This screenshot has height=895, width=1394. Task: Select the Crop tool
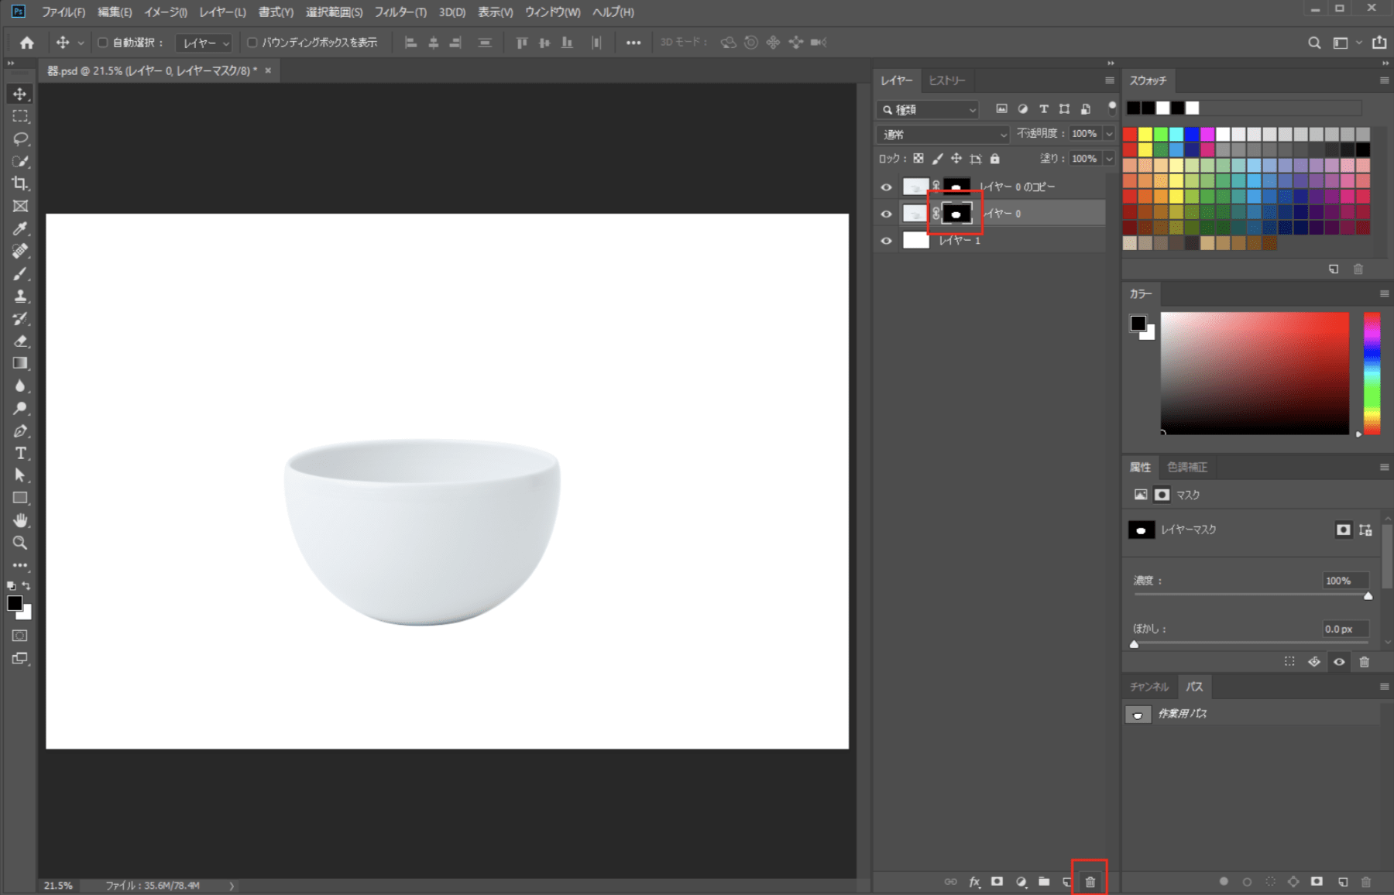tap(20, 183)
